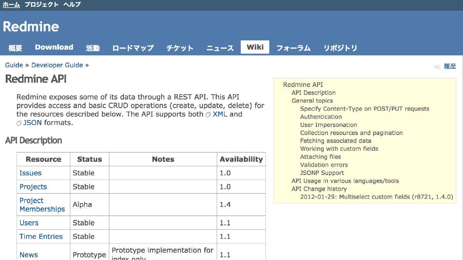The height and width of the screenshot is (260, 463).
Task: Click the external link icon before XML
Action: [208, 115]
